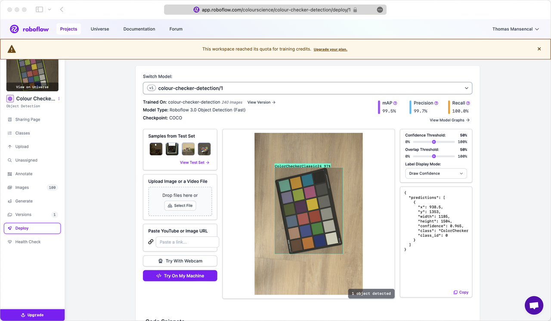The height and width of the screenshot is (321, 551).
Task: Click the View Version link
Action: coord(261,102)
